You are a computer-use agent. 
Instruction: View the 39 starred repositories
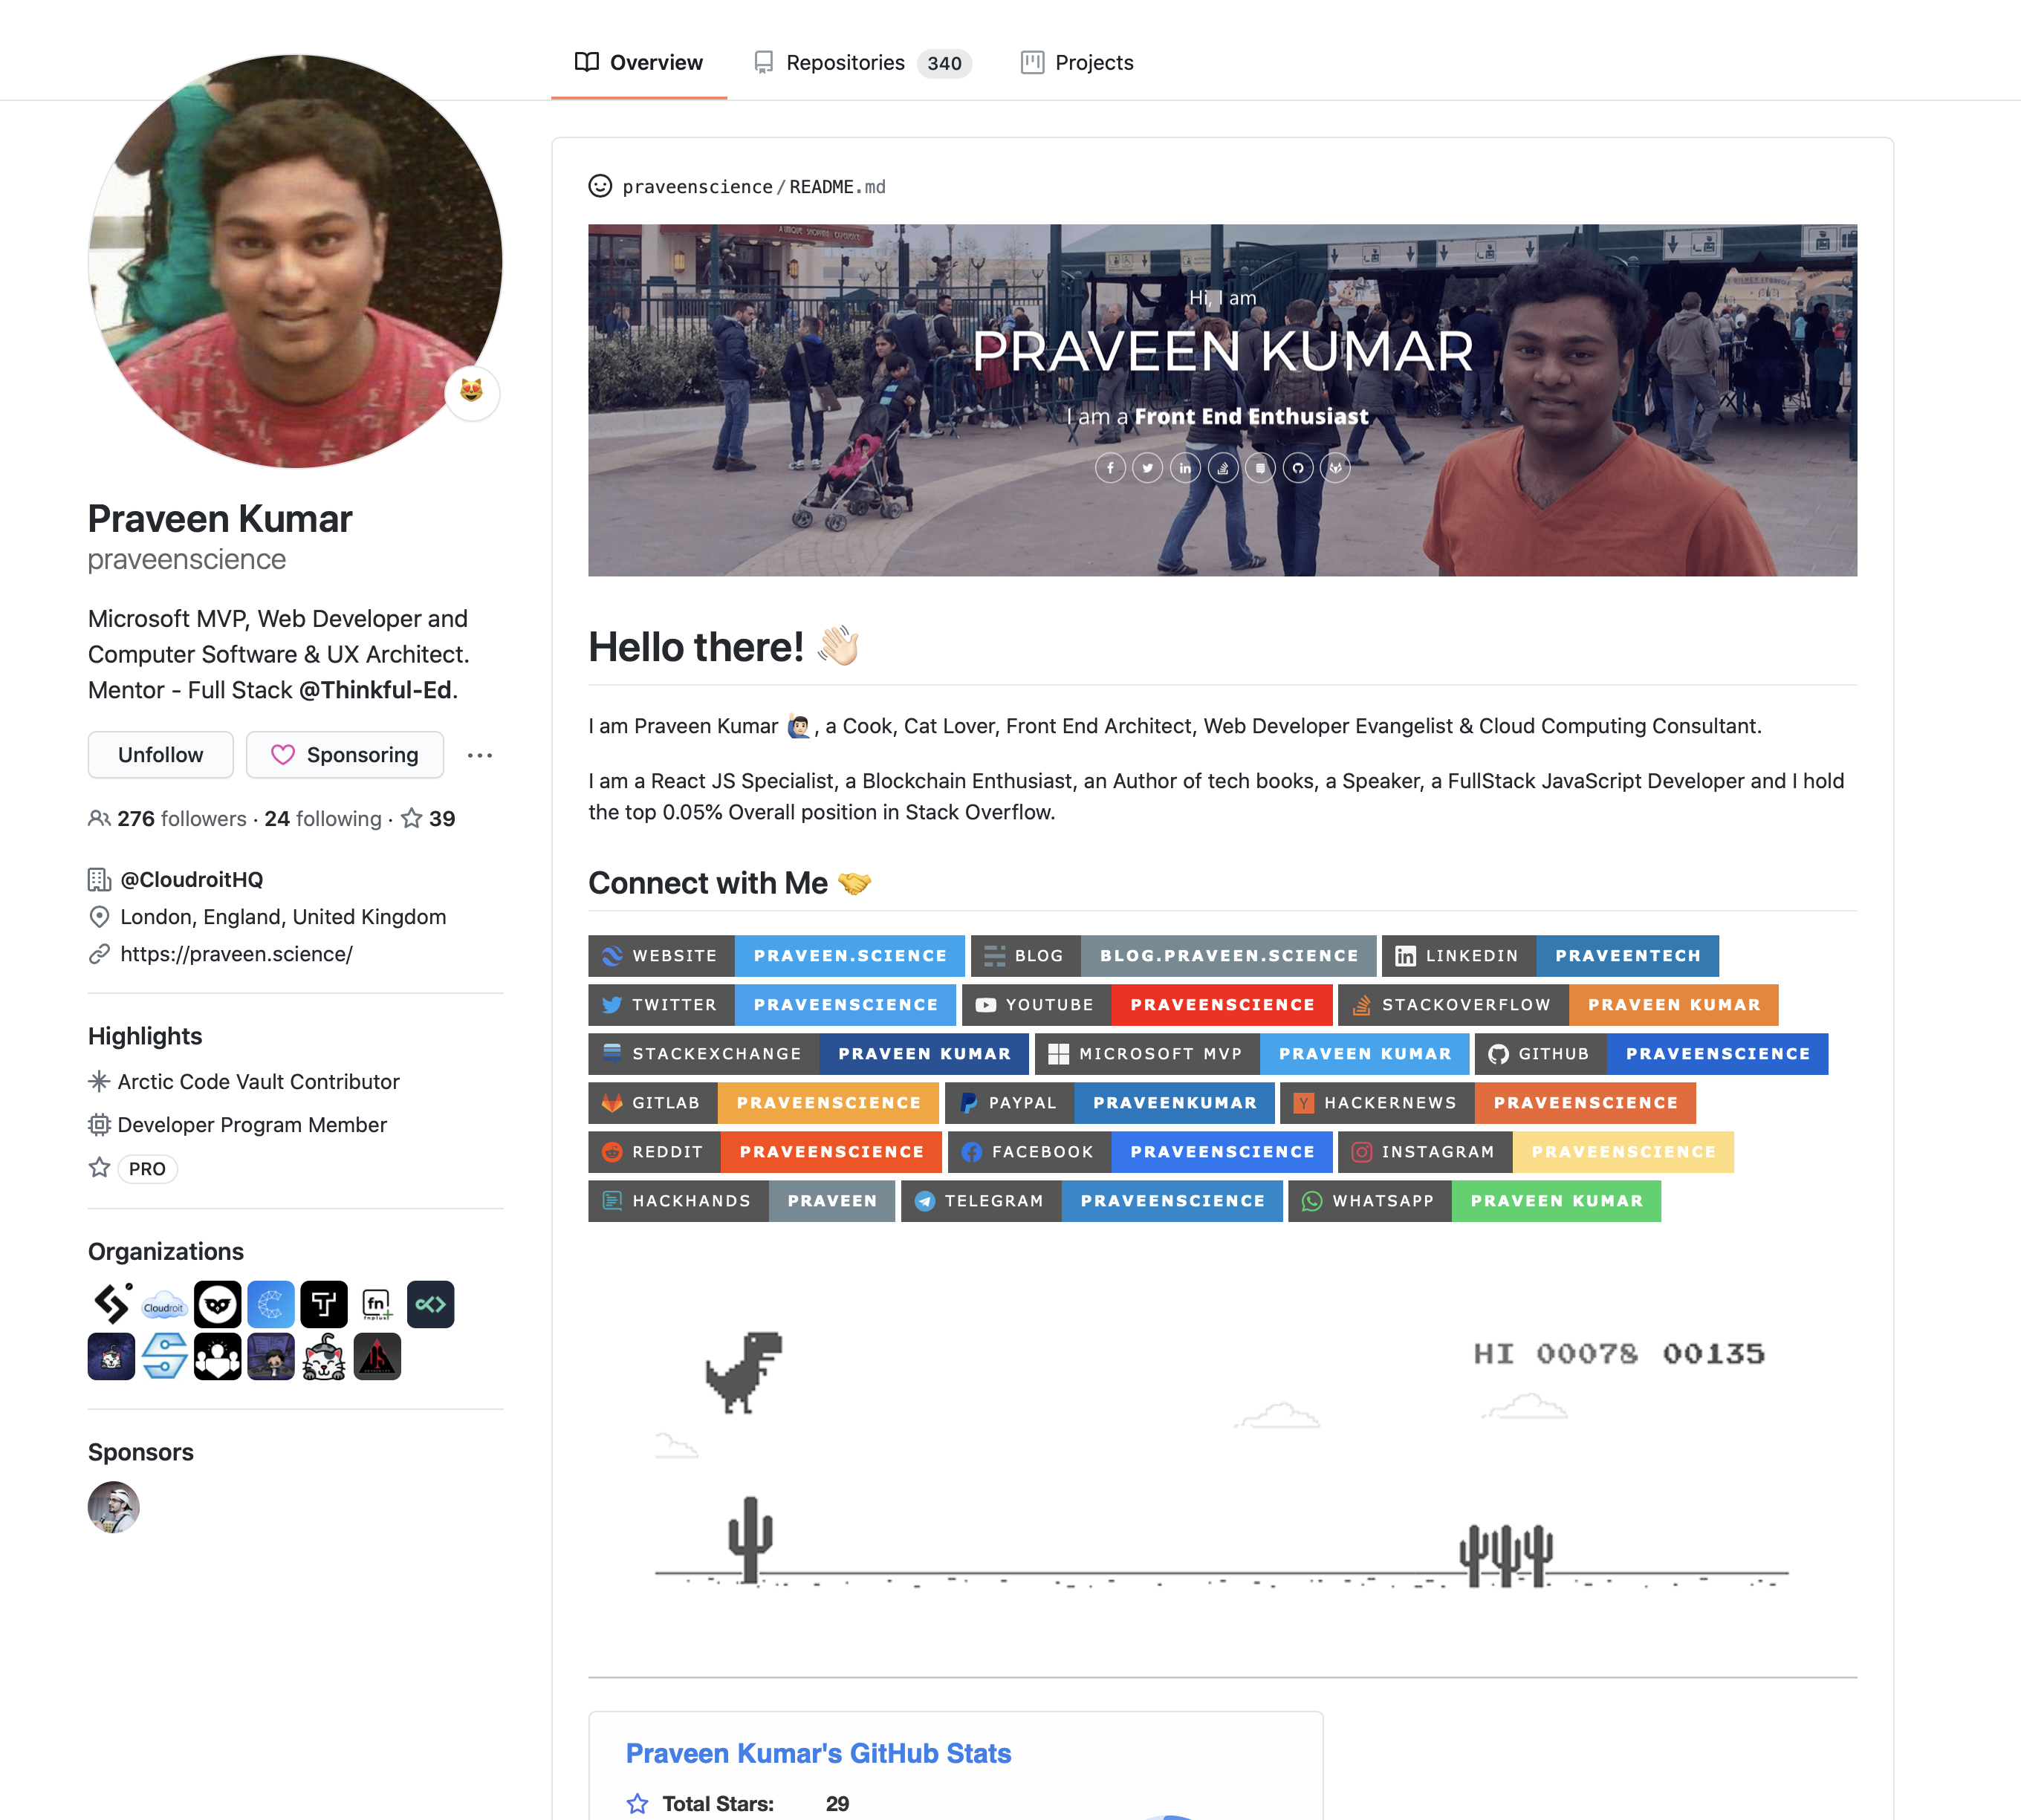tap(428, 819)
